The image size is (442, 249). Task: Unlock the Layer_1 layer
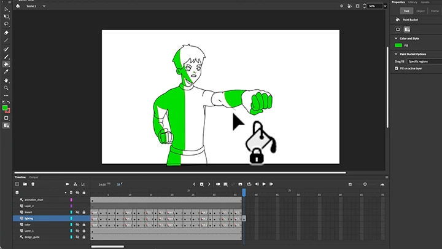tap(84, 231)
